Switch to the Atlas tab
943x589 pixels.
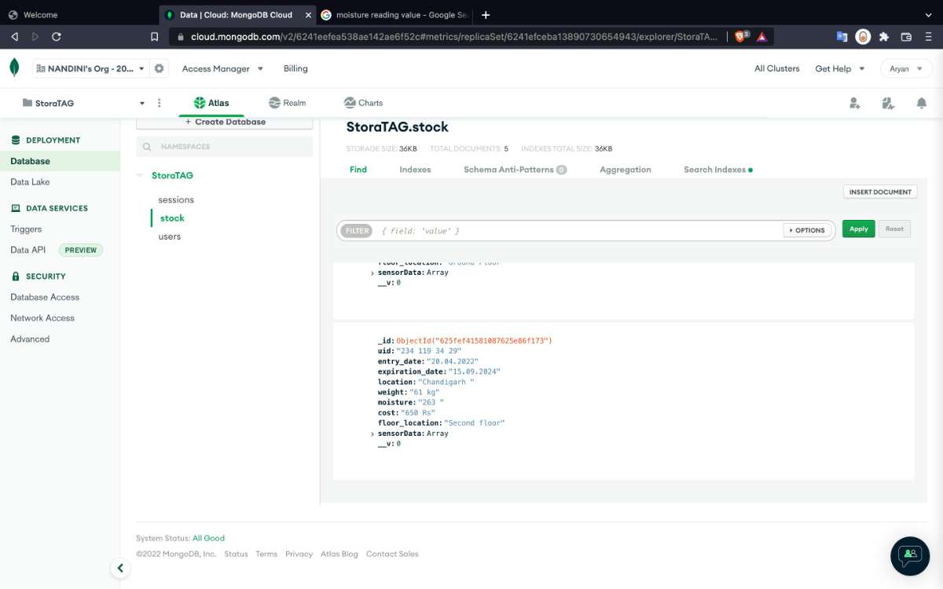211,103
